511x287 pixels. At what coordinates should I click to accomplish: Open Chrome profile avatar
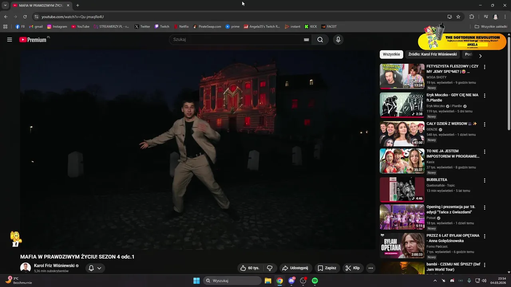coord(495,17)
